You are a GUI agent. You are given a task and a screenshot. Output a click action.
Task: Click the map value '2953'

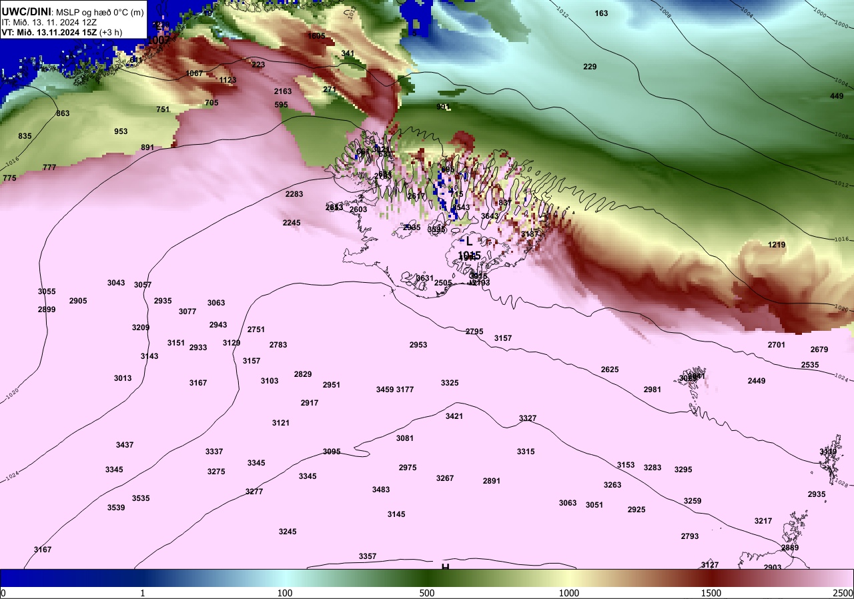[x=418, y=345]
